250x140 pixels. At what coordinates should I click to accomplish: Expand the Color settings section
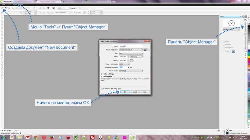(x=102, y=74)
